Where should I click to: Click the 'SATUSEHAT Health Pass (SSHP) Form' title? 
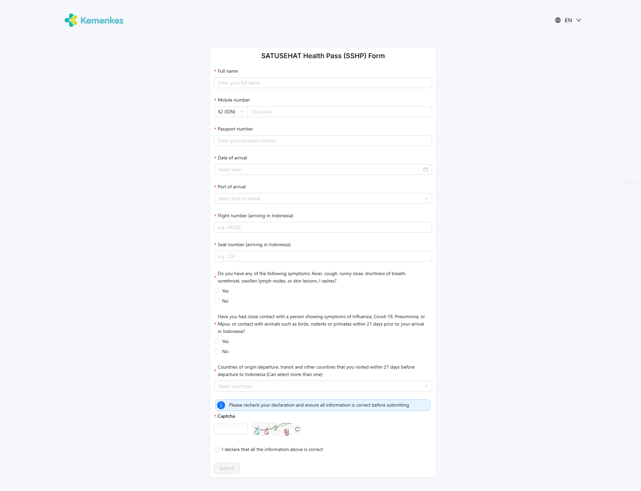[323, 56]
